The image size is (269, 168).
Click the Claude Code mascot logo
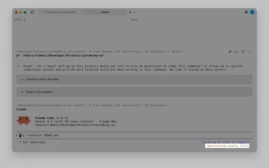coord(24,121)
